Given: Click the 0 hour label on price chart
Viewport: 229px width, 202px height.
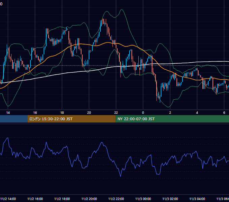Looking at the screenshot, I should click(143, 113).
